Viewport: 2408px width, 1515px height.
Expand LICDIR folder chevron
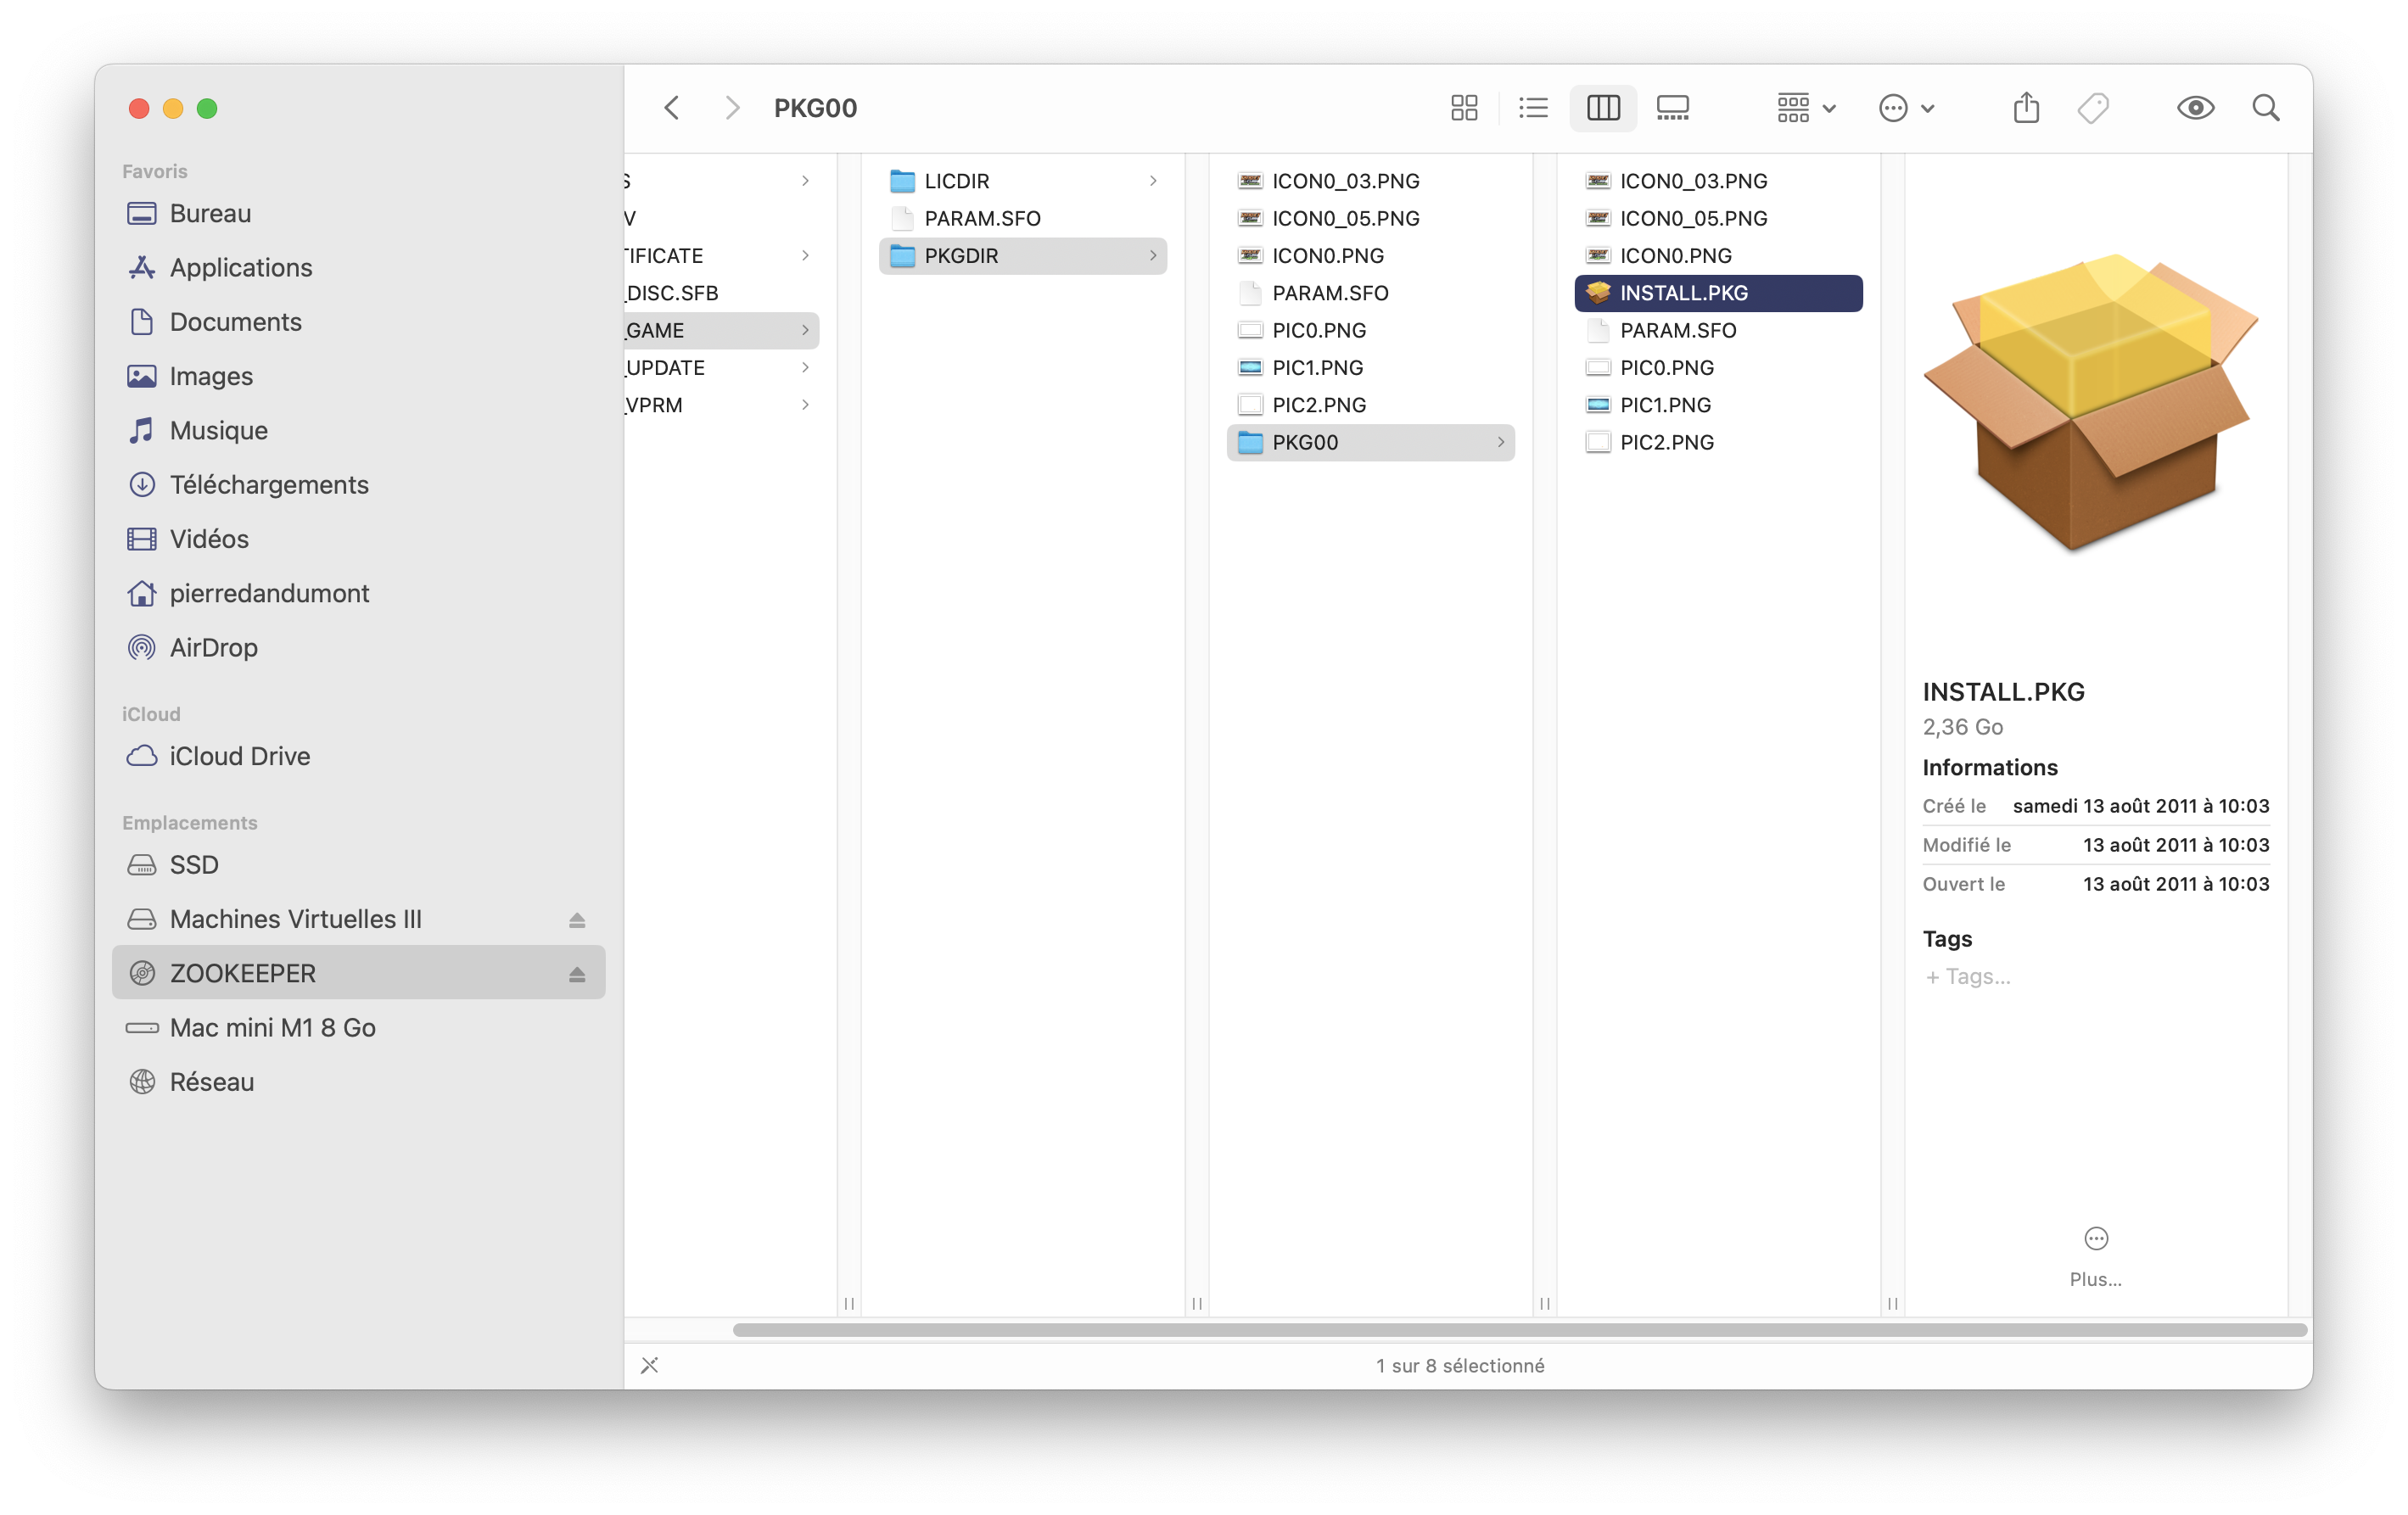coord(1153,181)
